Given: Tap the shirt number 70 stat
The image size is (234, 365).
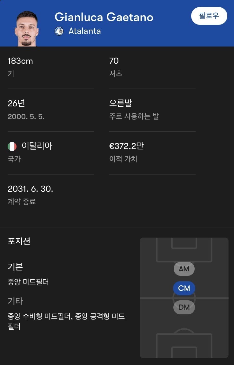Looking at the screenshot, I should [114, 61].
